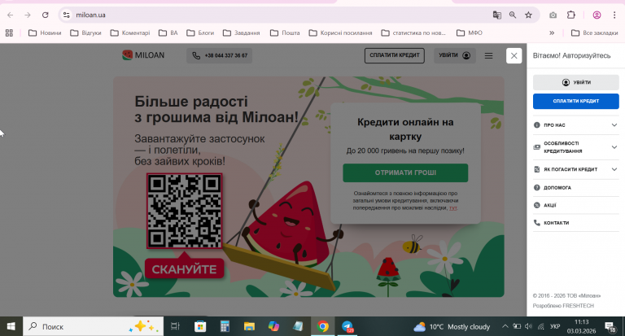625x336 pixels.
Task: Expand the ПРО НАС section
Action: click(575, 125)
